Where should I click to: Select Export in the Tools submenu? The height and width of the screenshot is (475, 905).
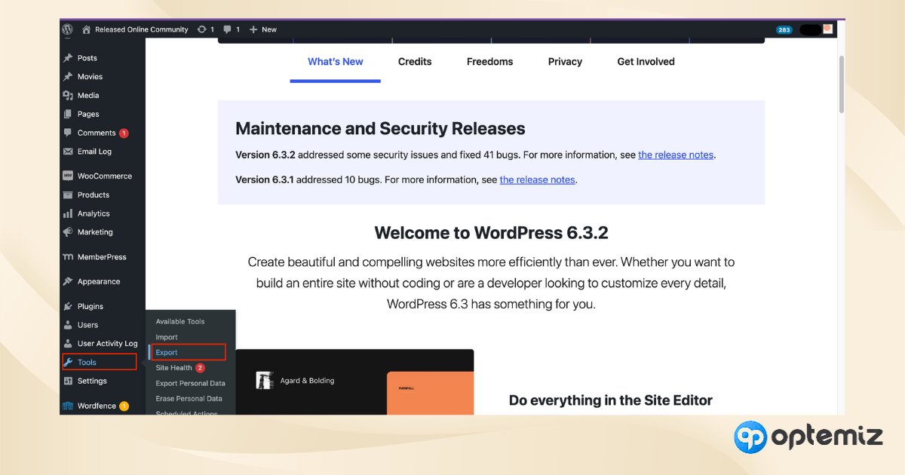[167, 352]
